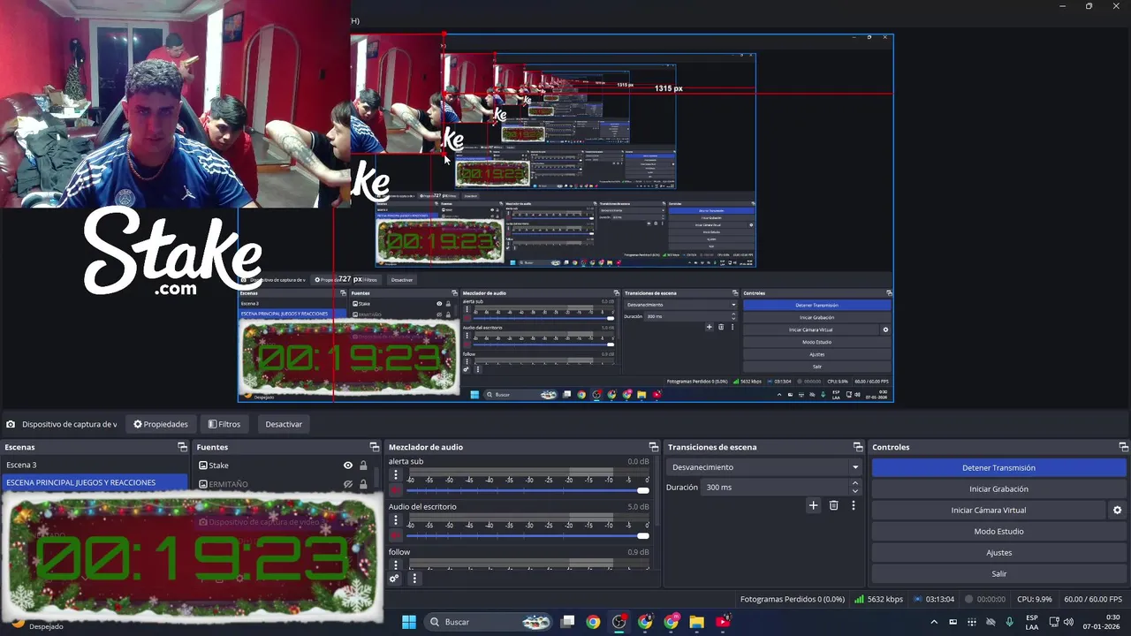Screen dimensions: 1131x636
Task: Increase transition duration with up arrow
Action: 854,483
